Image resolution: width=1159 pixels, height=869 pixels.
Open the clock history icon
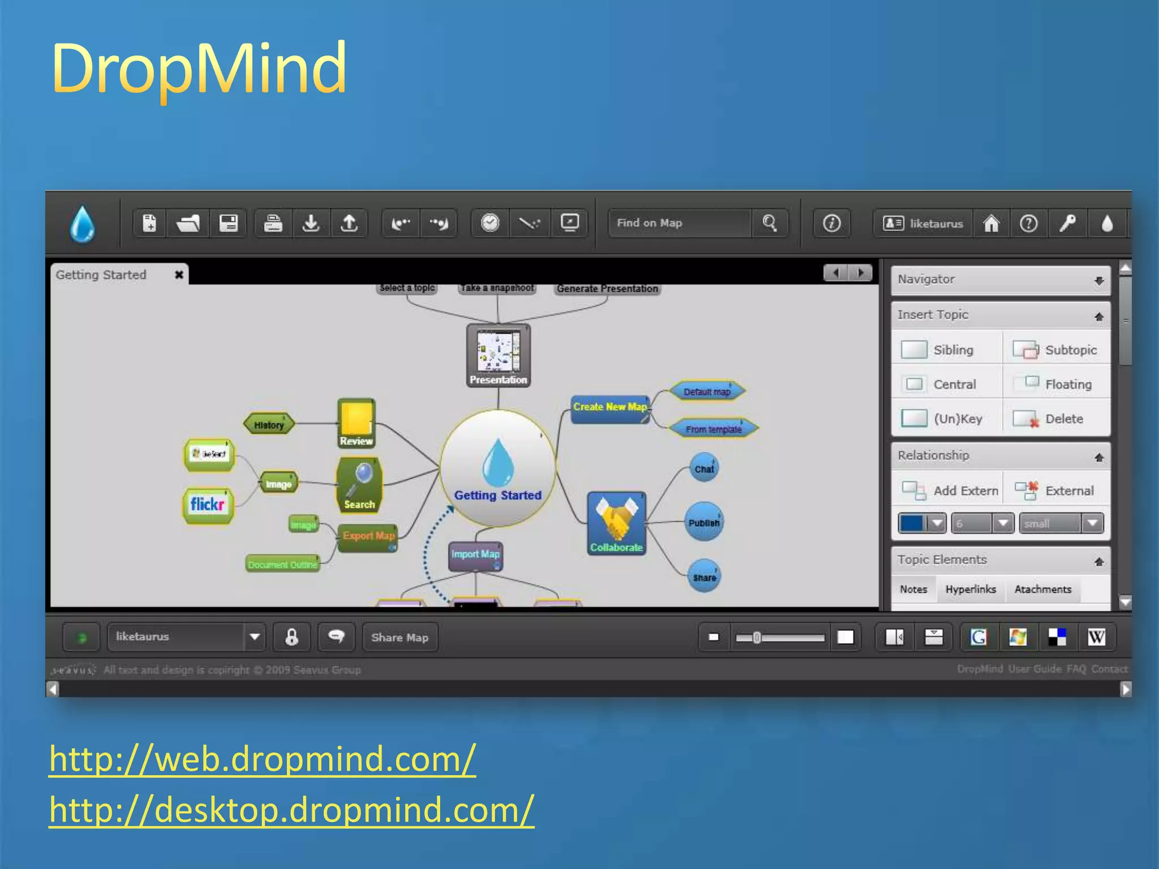(490, 223)
